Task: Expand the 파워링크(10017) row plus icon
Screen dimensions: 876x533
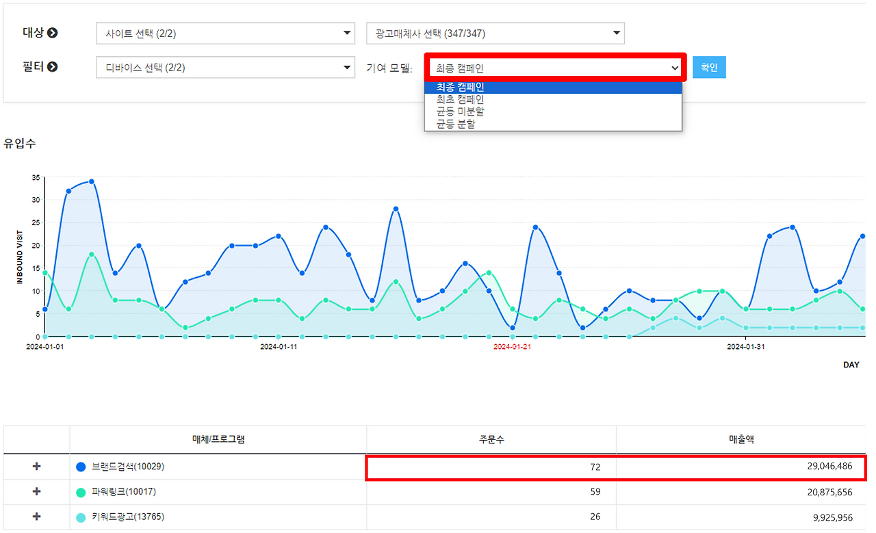Action: [37, 491]
